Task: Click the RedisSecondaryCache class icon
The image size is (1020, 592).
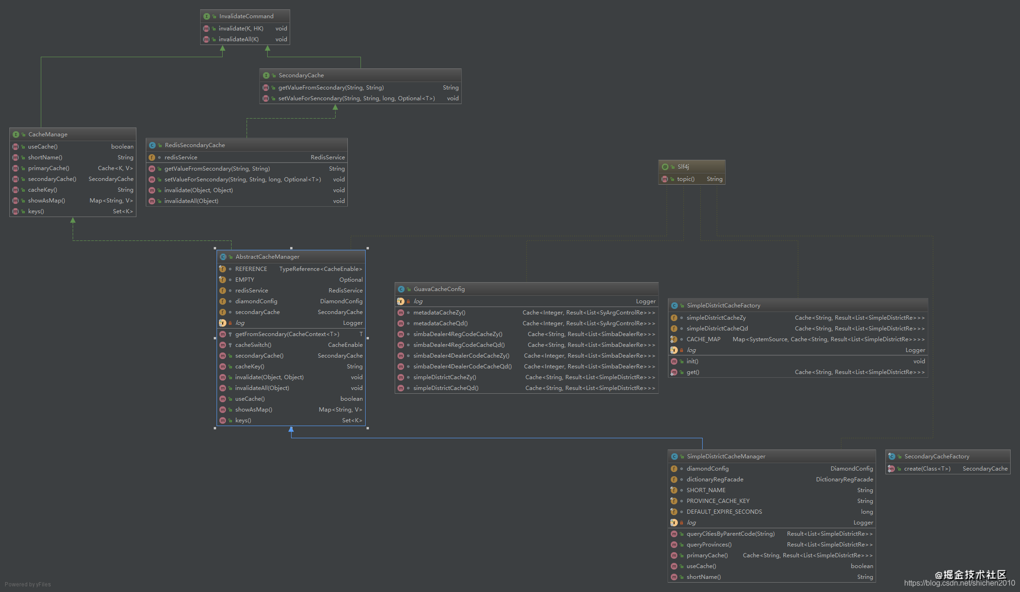Action: click(152, 145)
